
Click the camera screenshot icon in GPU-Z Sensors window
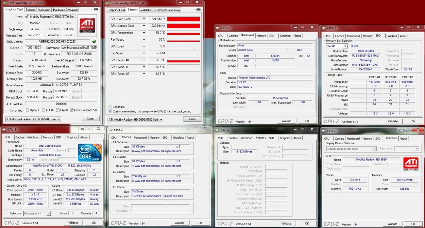199,9
